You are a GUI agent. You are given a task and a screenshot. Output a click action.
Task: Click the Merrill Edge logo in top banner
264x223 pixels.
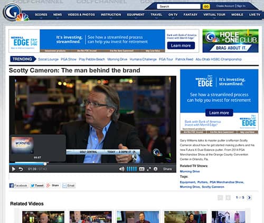click(x=24, y=42)
